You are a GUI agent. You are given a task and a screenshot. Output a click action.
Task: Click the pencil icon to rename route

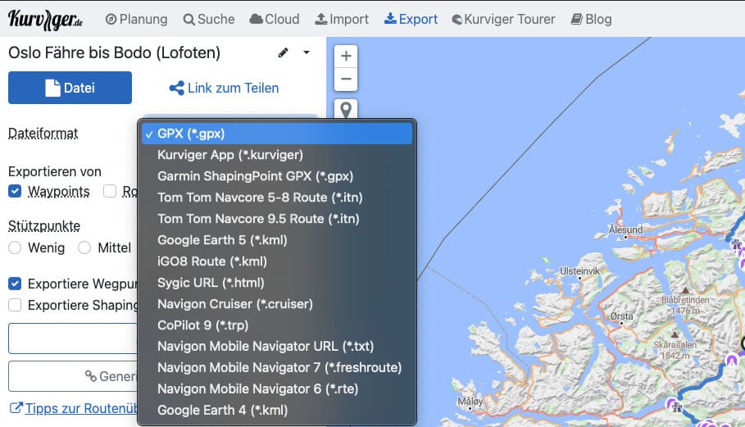coord(284,53)
